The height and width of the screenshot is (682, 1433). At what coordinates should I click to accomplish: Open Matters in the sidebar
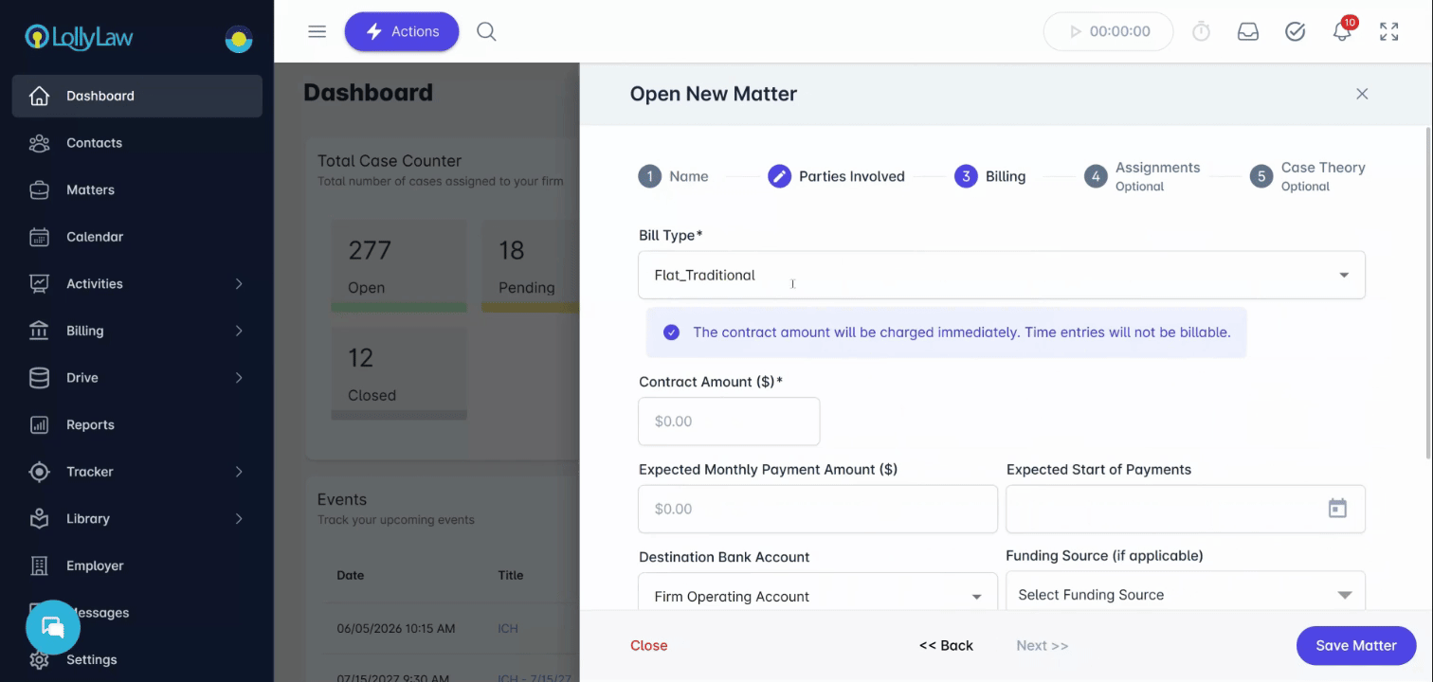[90, 189]
